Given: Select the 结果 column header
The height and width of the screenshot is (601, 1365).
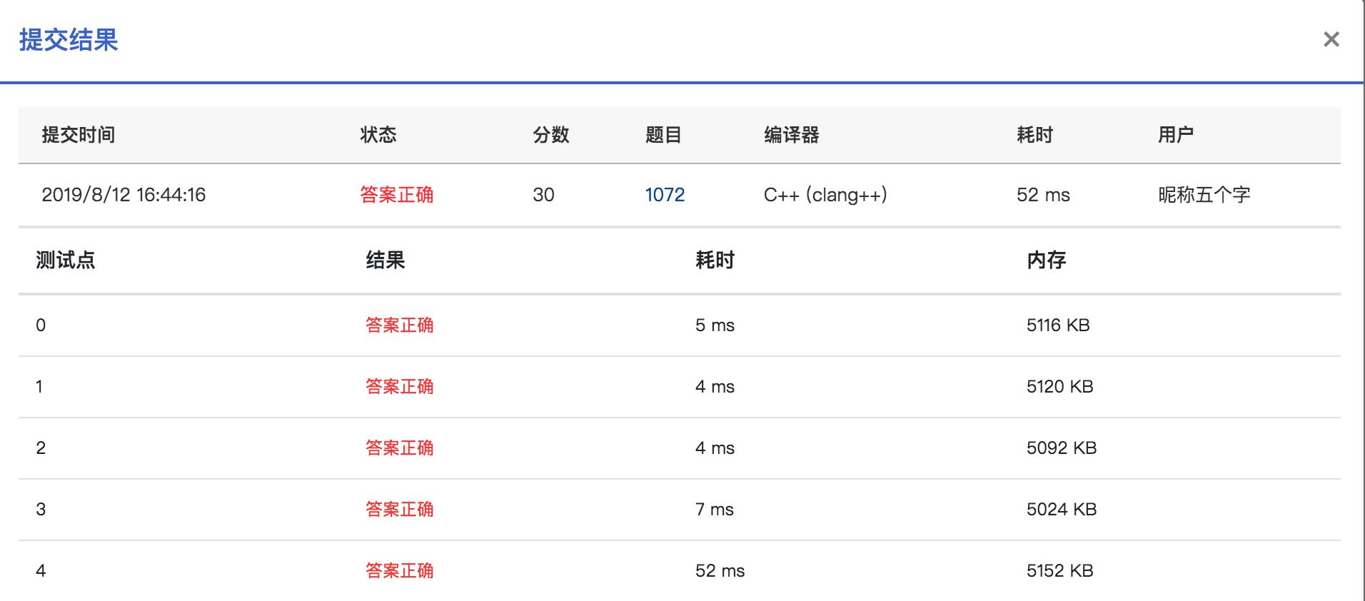Looking at the screenshot, I should point(386,261).
